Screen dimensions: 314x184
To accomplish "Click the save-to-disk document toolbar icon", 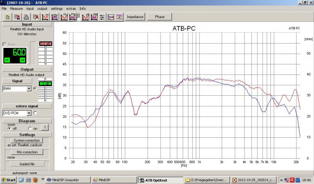I will click(x=17, y=17).
